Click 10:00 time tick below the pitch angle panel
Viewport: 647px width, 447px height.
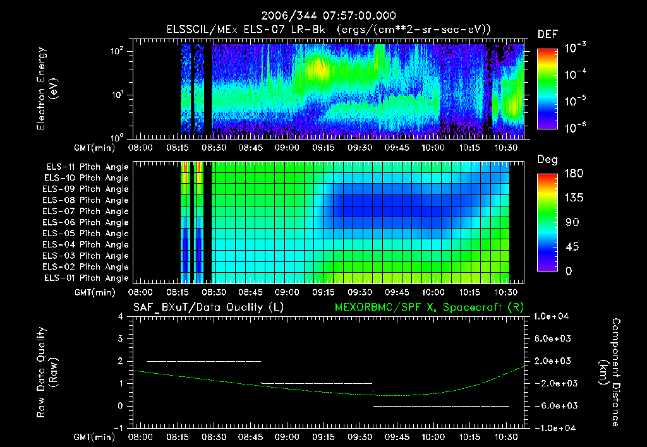433,292
